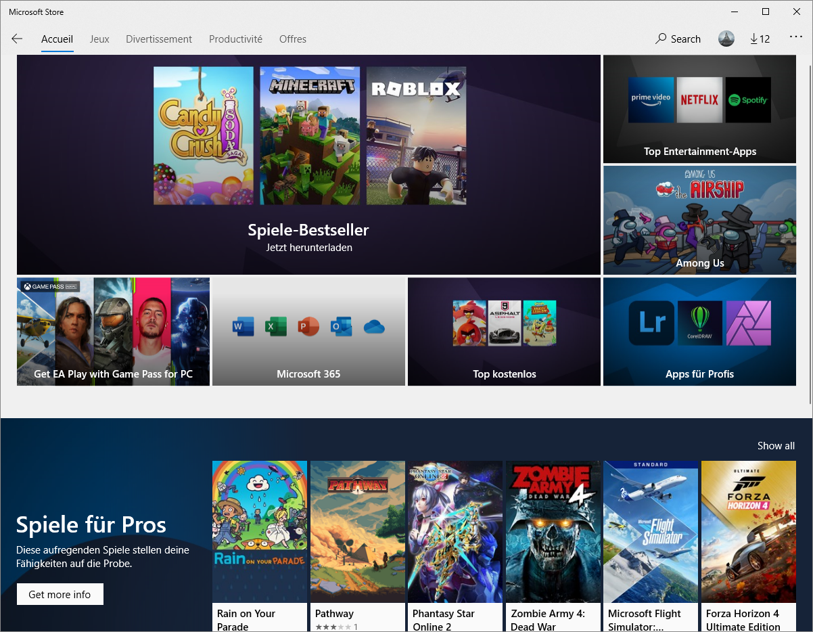Viewport: 813px width, 632px height.
Task: Open the Microsoft 365 tile label
Action: point(308,374)
